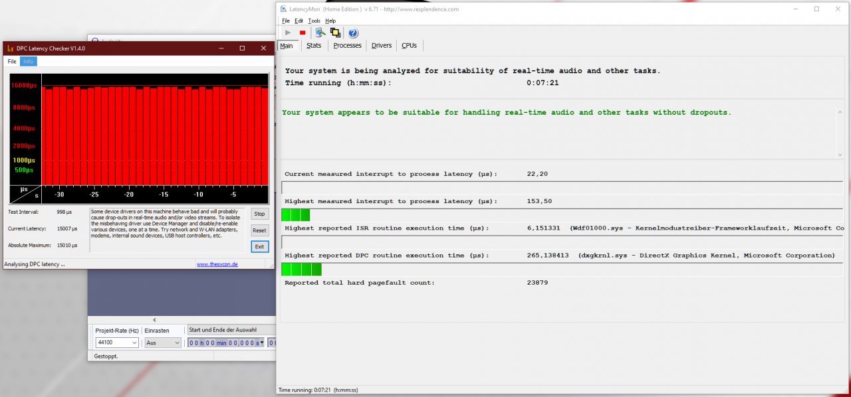
Task: Click Stop button in DPC Latency Checker
Action: [259, 214]
